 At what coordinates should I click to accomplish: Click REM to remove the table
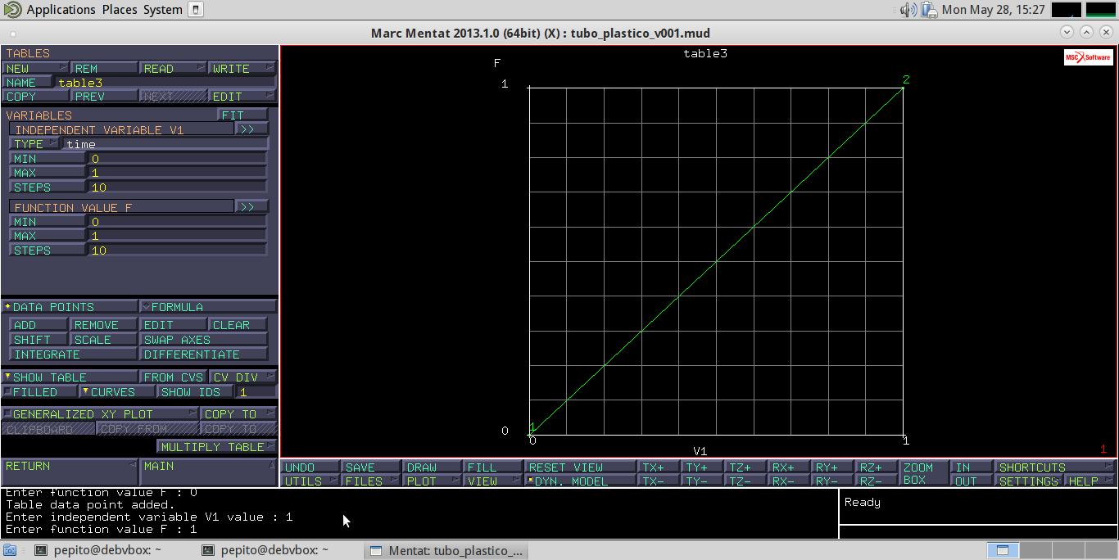pyautogui.click(x=104, y=69)
